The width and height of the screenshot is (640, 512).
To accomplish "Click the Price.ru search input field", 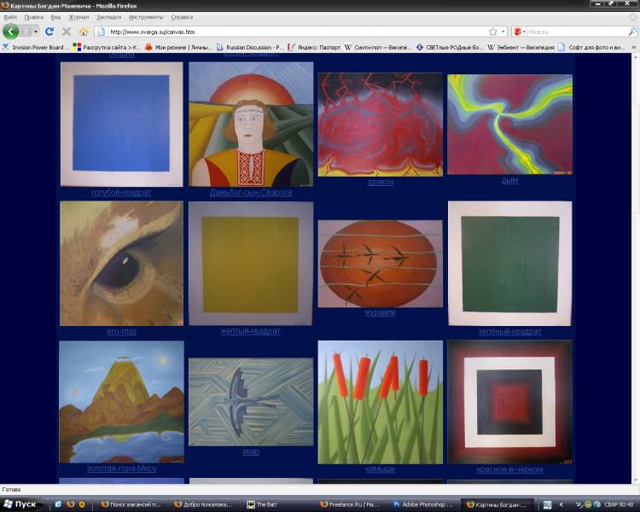I will 577,32.
